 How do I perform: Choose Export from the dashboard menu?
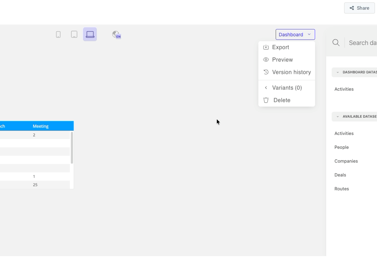point(287,47)
